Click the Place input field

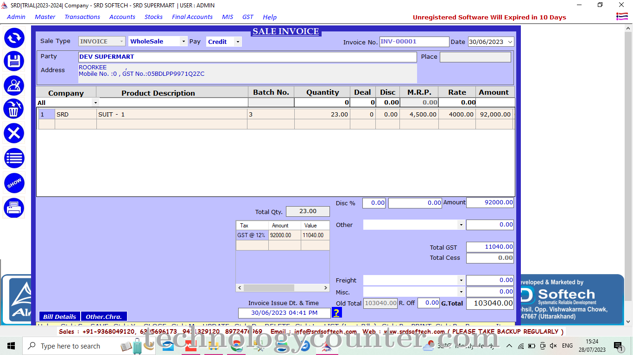pyautogui.click(x=475, y=57)
